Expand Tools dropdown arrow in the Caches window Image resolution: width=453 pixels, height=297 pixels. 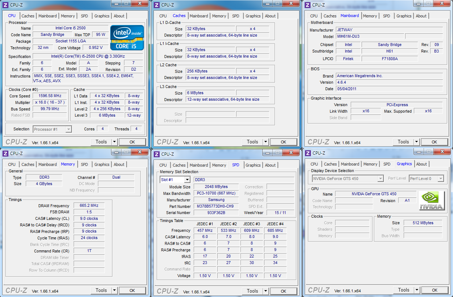(x=265, y=142)
